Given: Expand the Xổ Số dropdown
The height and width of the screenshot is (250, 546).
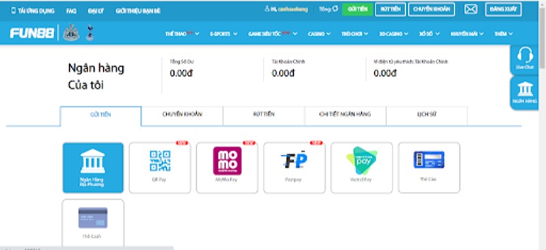Looking at the screenshot, I should point(429,34).
